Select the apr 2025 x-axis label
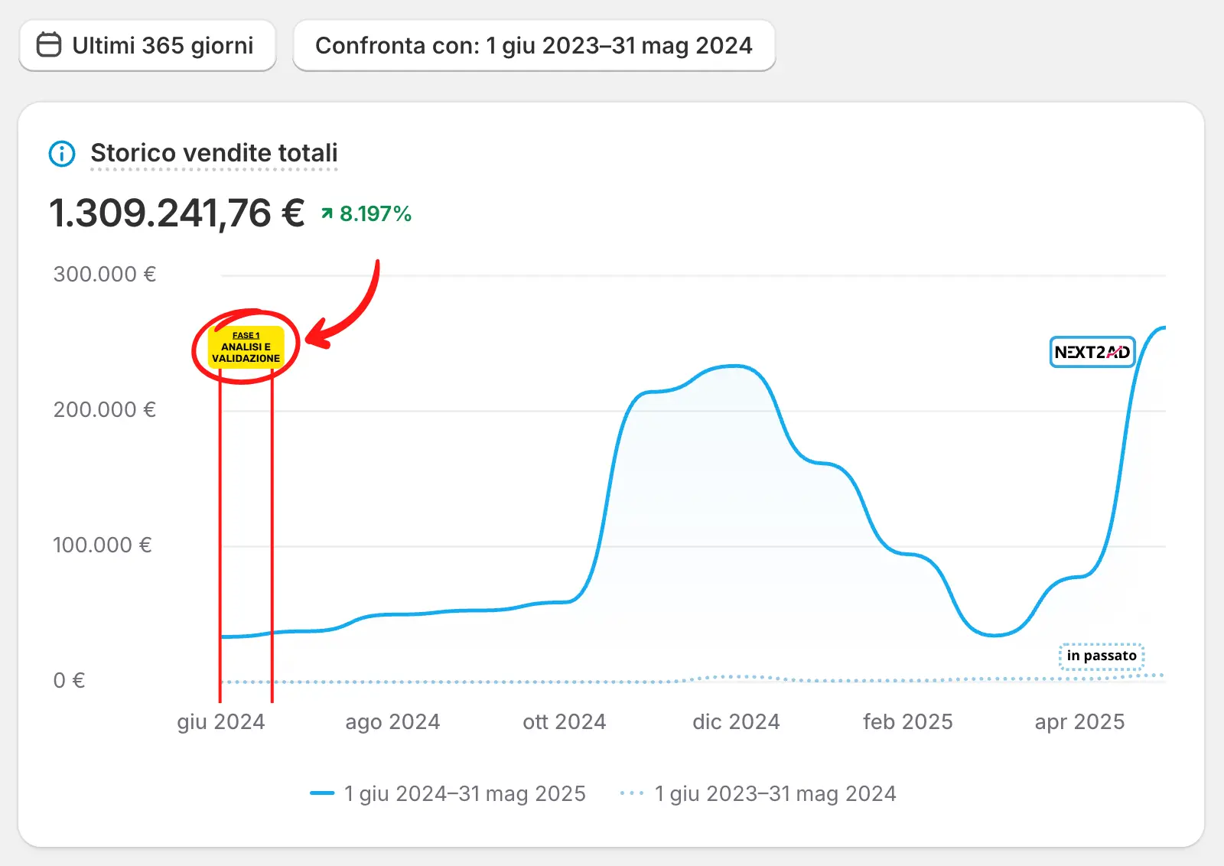Viewport: 1224px width, 866px height. tap(1079, 721)
